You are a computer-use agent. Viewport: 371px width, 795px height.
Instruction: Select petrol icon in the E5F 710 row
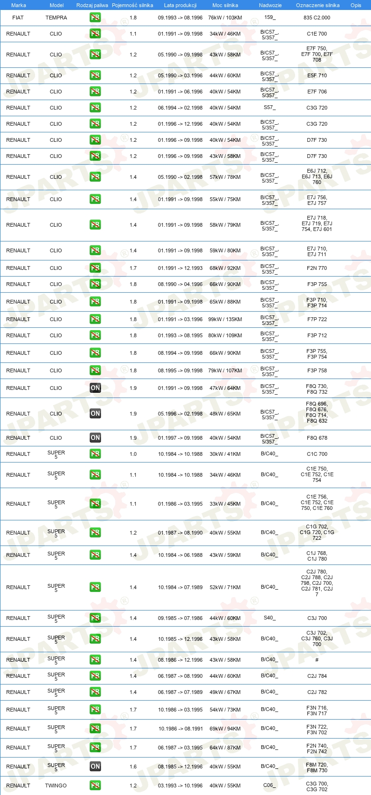(x=95, y=75)
